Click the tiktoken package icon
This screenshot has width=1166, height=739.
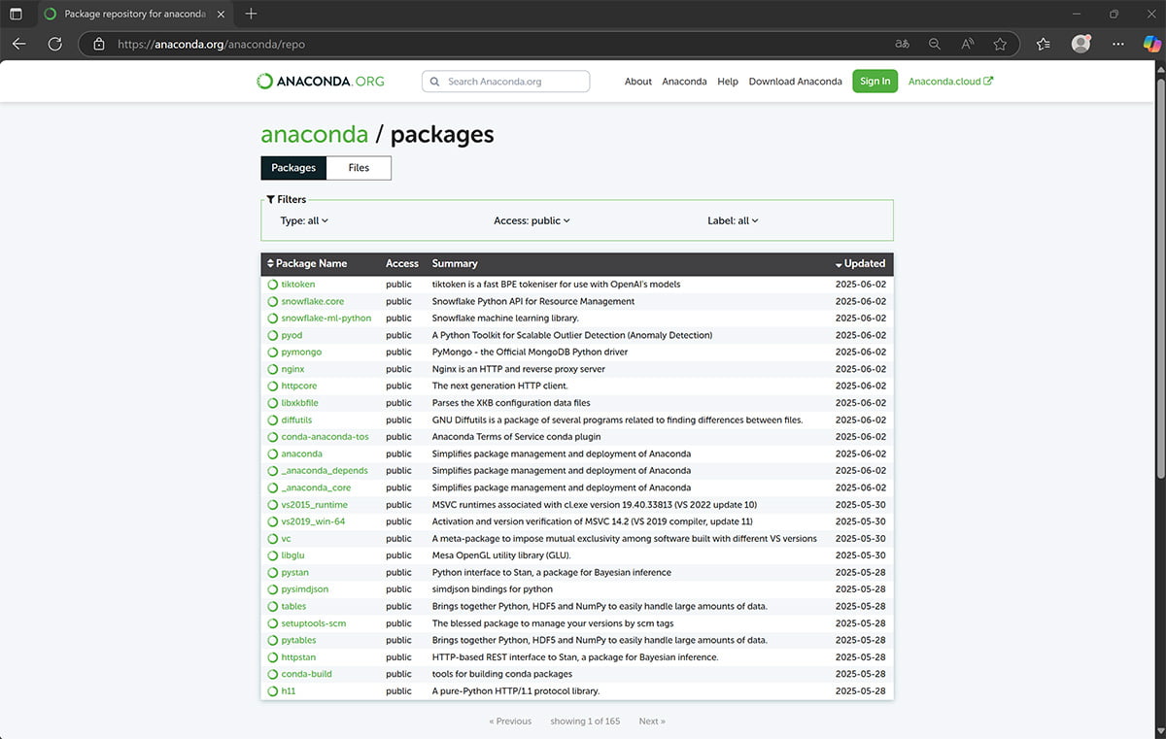pos(273,285)
